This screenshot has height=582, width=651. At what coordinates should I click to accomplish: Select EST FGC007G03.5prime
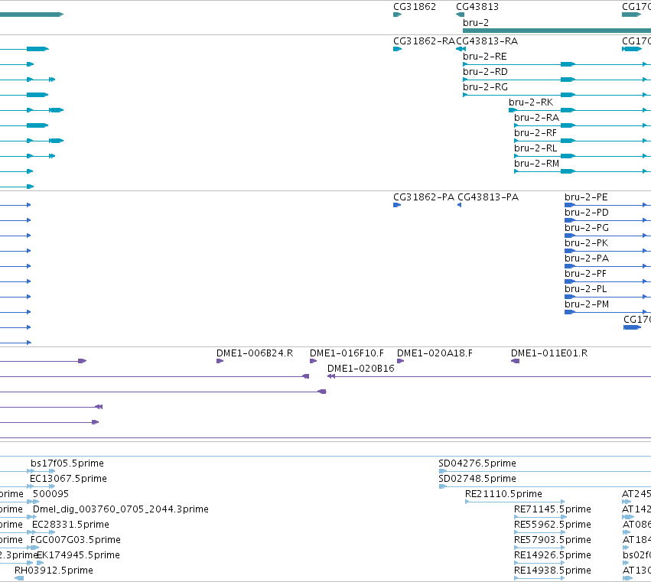tap(76, 540)
